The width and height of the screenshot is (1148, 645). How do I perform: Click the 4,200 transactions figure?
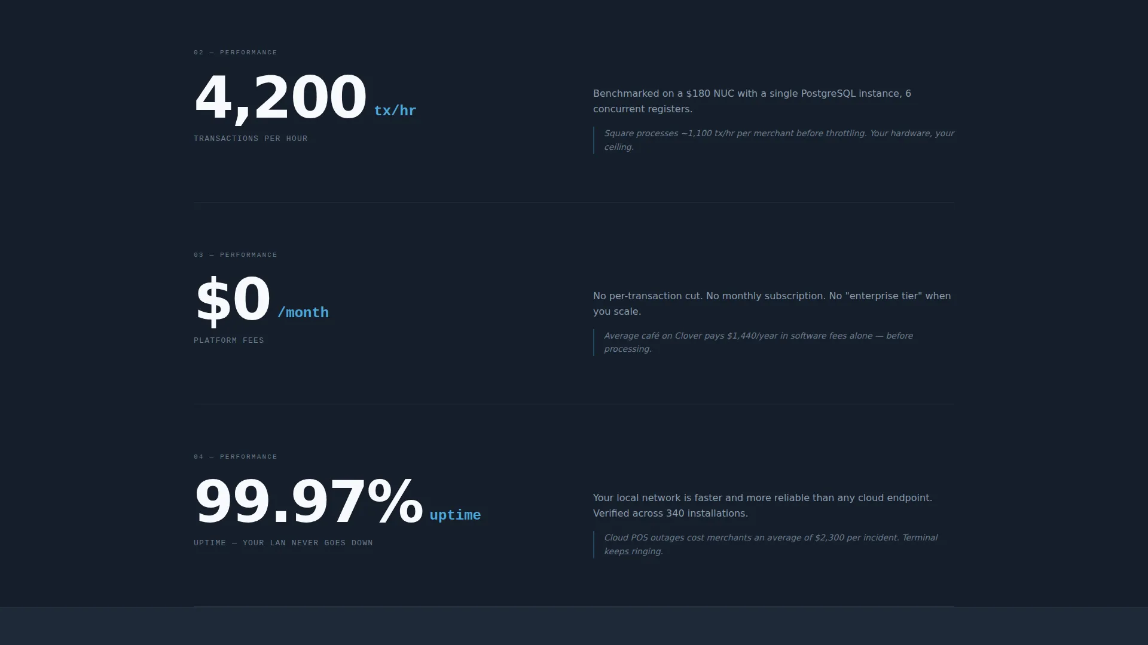(280, 98)
